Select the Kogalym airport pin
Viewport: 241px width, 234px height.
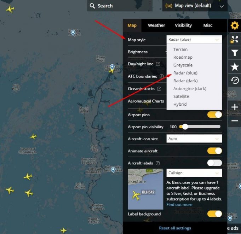pos(230,218)
